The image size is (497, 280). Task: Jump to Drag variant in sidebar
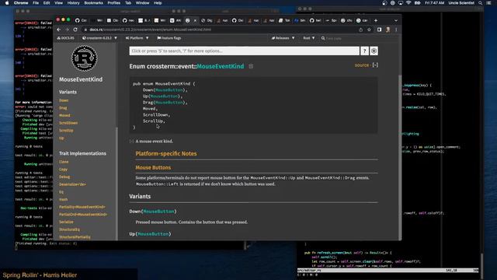coord(63,108)
